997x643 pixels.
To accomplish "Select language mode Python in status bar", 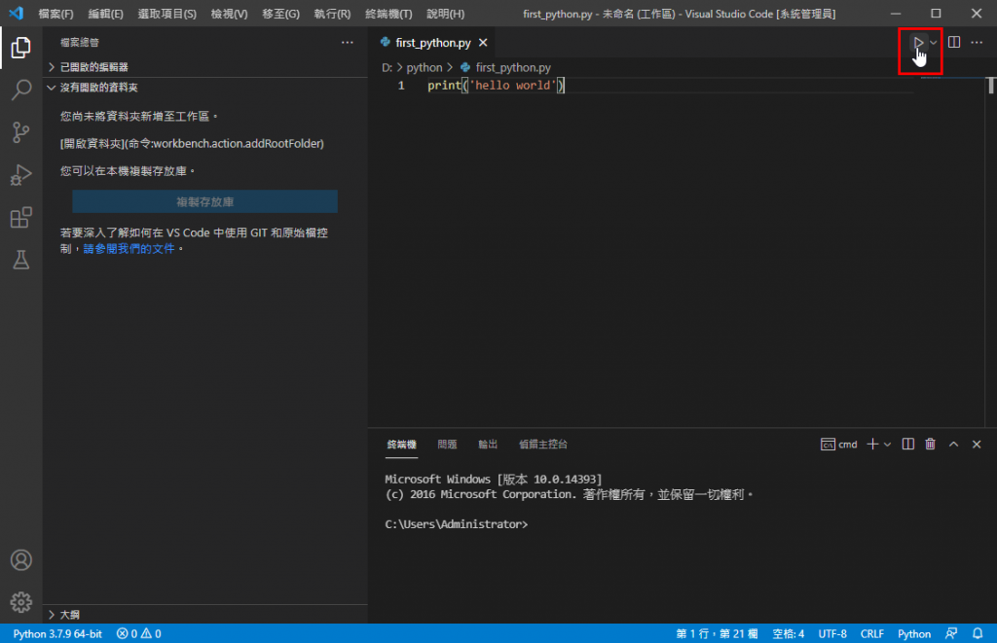I will click(x=913, y=633).
